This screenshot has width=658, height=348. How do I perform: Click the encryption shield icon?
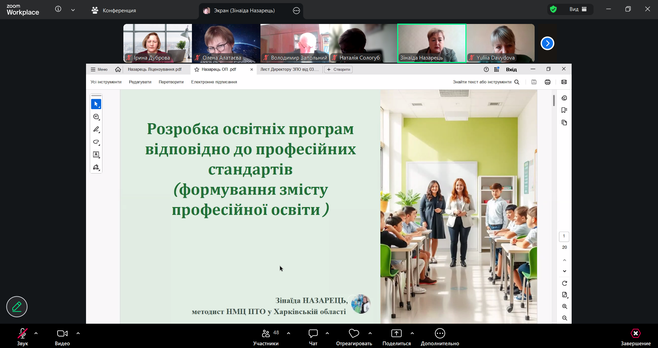553,9
